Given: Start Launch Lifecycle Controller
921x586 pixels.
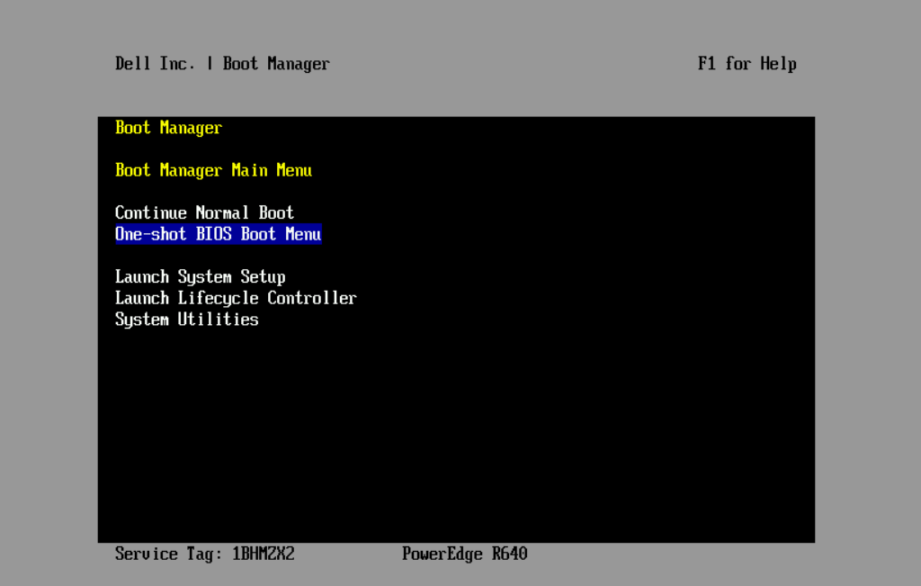Looking at the screenshot, I should [236, 298].
